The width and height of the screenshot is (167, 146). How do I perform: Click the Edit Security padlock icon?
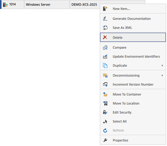[x=105, y=112]
